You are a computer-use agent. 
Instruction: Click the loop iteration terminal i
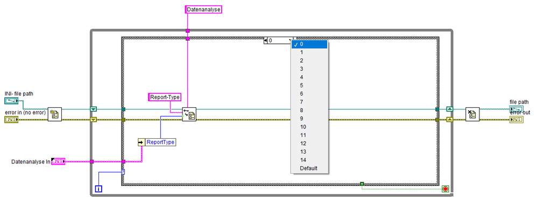click(x=98, y=189)
